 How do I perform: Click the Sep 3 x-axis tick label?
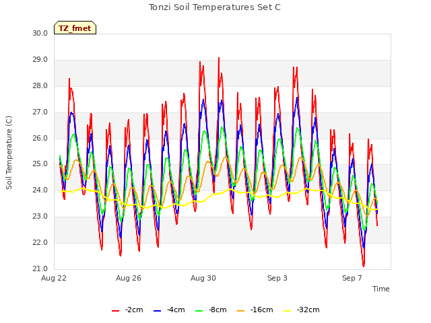coord(277,278)
